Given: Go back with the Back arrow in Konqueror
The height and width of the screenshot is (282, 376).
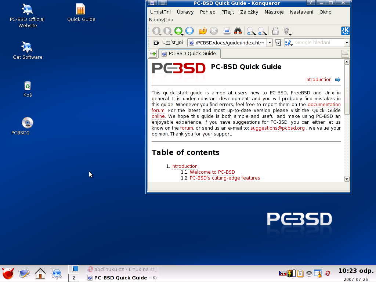Looking at the screenshot, I should (156, 31).
